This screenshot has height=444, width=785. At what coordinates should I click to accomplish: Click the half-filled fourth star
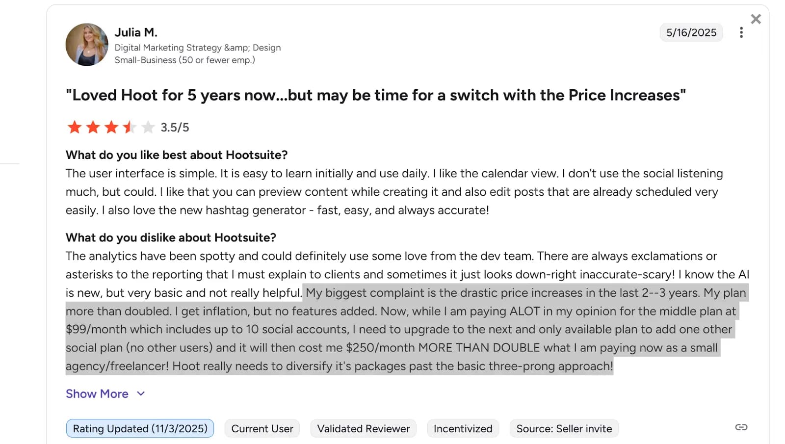tap(129, 127)
